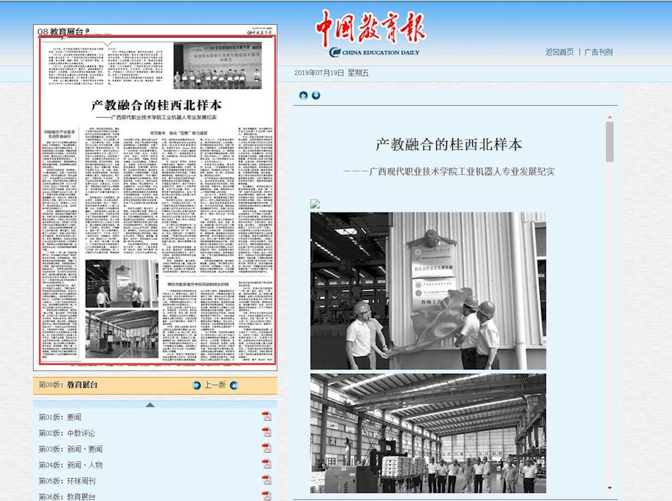
Task: Click the PDF icon for 第03版 新闻·要闻
Action: [x=267, y=449]
